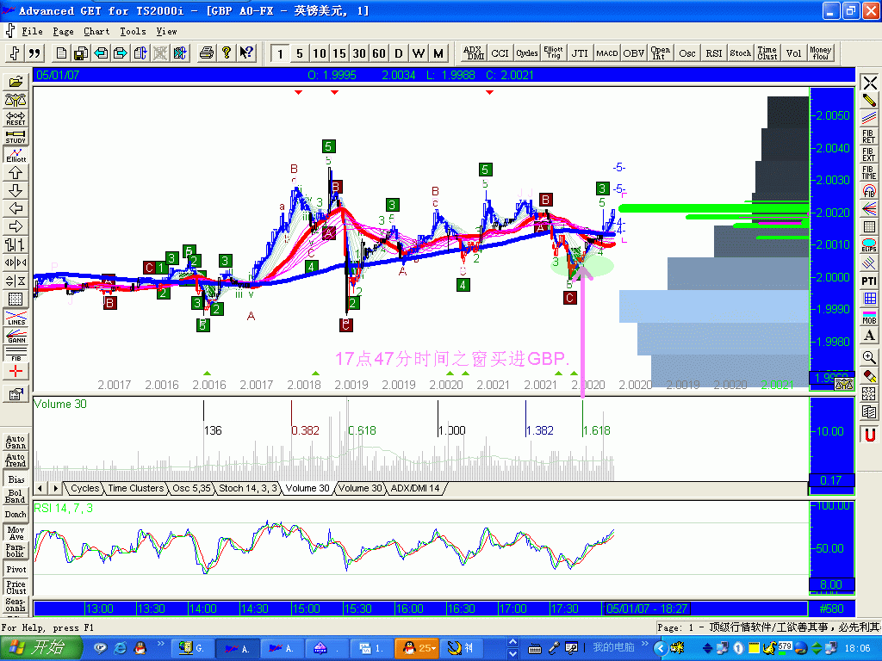Add the Elliott Trig indicator
Screen dimensions: 882x661
coord(553,53)
